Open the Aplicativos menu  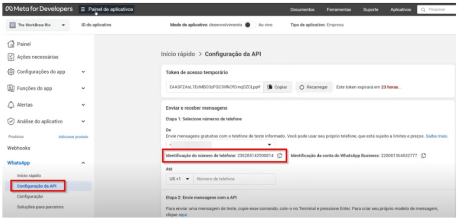pyautogui.click(x=400, y=10)
